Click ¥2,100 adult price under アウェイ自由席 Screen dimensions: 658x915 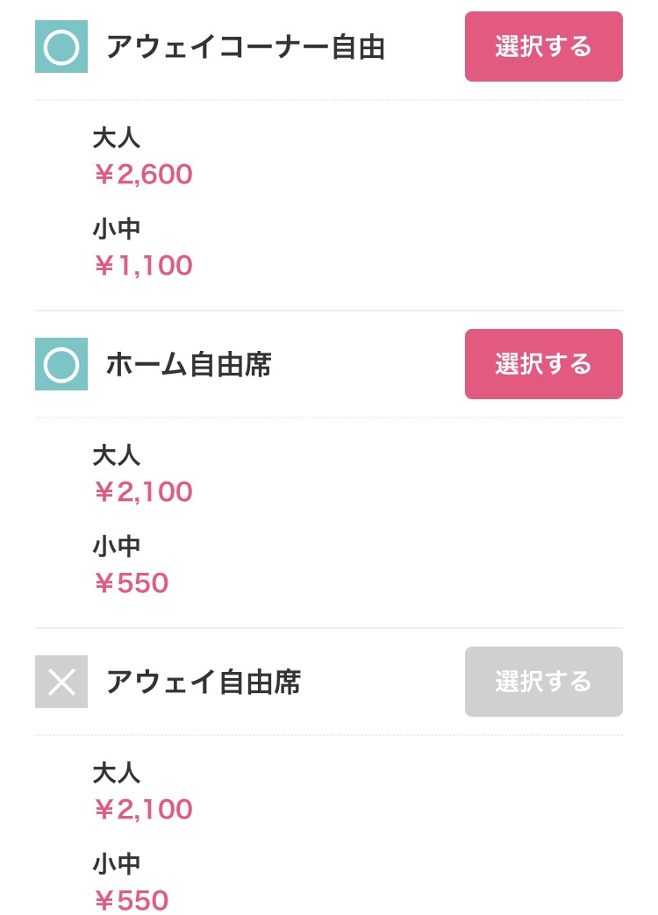point(143,810)
